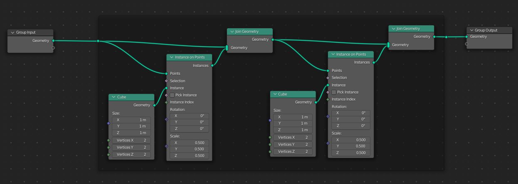518x184 pixels.
Task: Click Instances output socket on left Instance on Points
Action: pyautogui.click(x=212, y=65)
